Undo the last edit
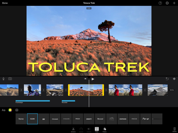Viewport: 178px width, 133px height. click(x=167, y=79)
